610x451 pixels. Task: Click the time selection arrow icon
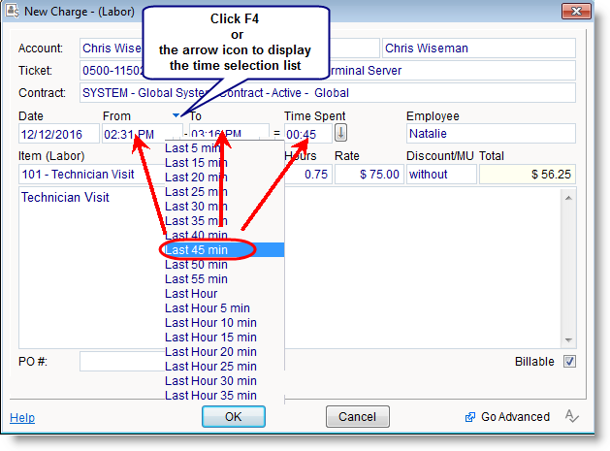(x=176, y=116)
